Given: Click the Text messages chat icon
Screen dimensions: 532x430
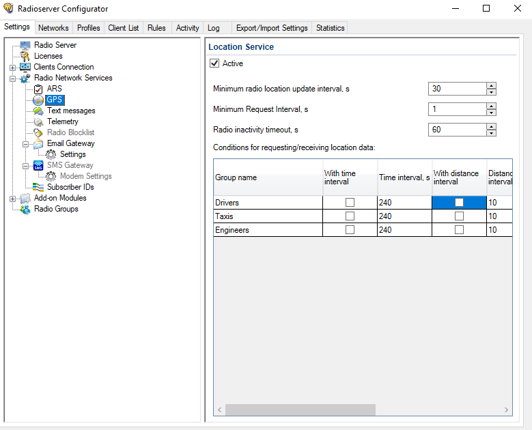Looking at the screenshot, I should [x=38, y=111].
